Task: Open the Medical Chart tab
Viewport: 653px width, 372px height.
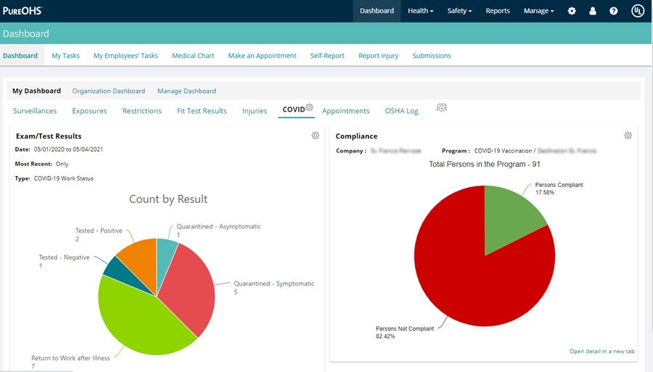Action: pos(193,55)
